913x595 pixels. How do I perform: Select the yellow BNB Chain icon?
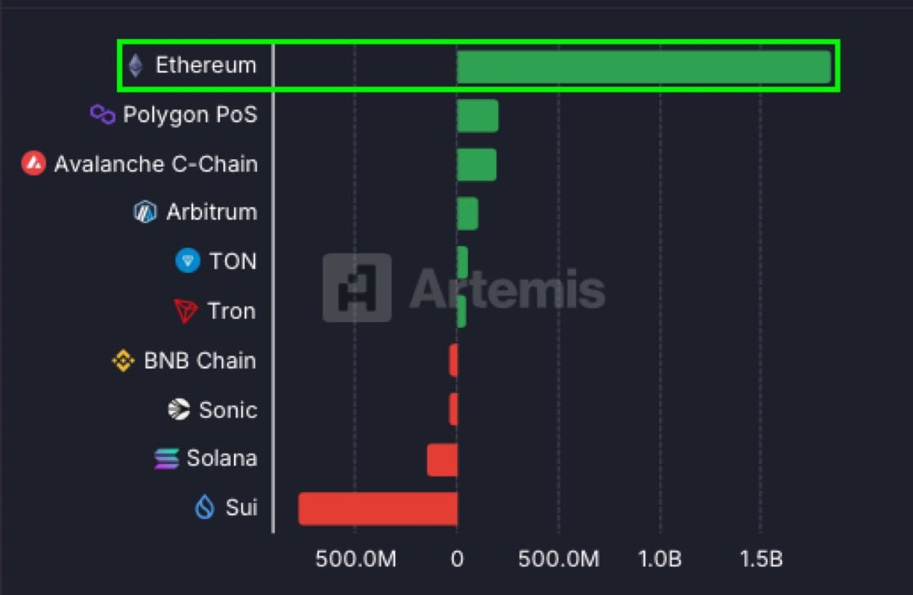[123, 360]
